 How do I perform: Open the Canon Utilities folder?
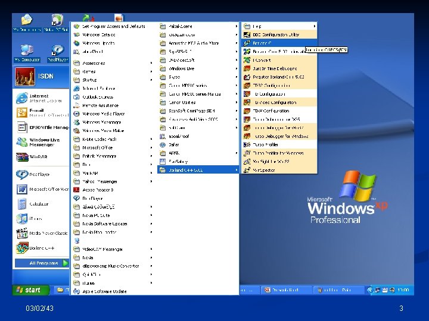click(x=198, y=102)
